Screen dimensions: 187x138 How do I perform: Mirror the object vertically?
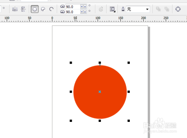(23, 9)
